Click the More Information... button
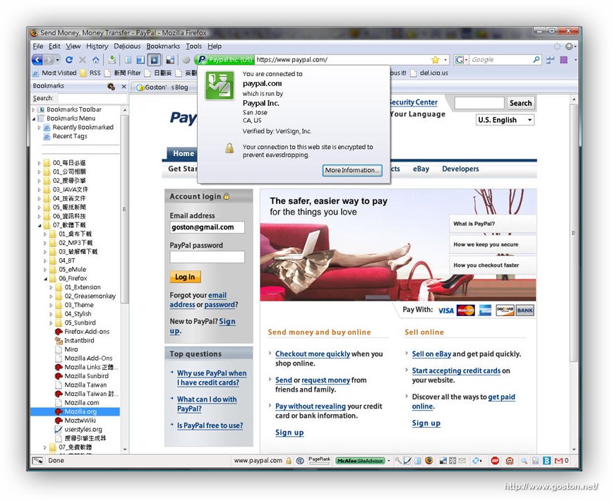The width and height of the screenshot is (612, 501). tap(352, 171)
